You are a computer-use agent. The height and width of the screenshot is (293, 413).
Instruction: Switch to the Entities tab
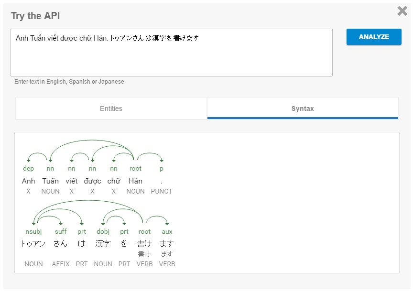[111, 109]
